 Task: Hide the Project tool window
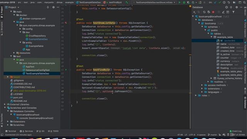tap(58, 7)
